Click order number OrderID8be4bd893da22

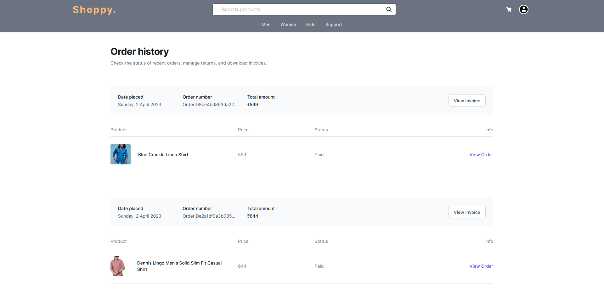pos(210,105)
